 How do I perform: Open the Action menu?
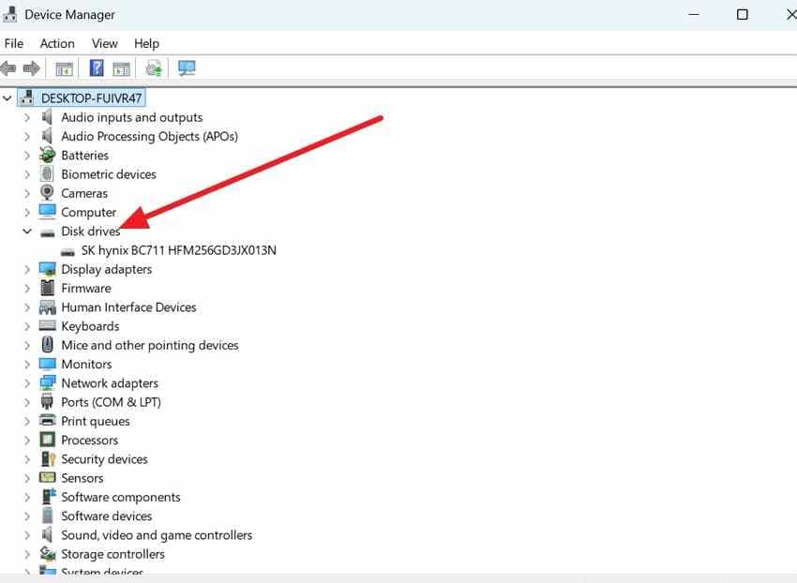pos(57,44)
